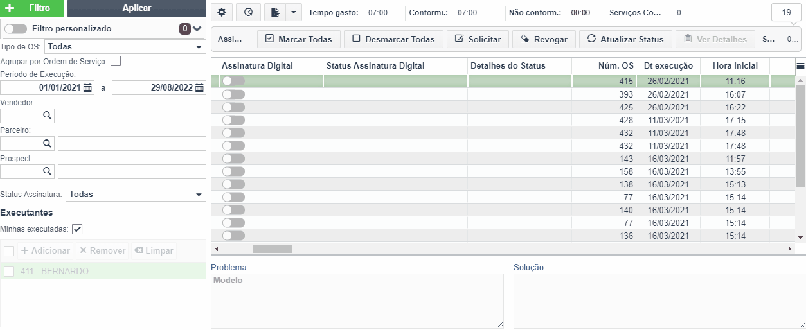Toggle digital signature for OS 425
806x330 pixels.
click(233, 107)
